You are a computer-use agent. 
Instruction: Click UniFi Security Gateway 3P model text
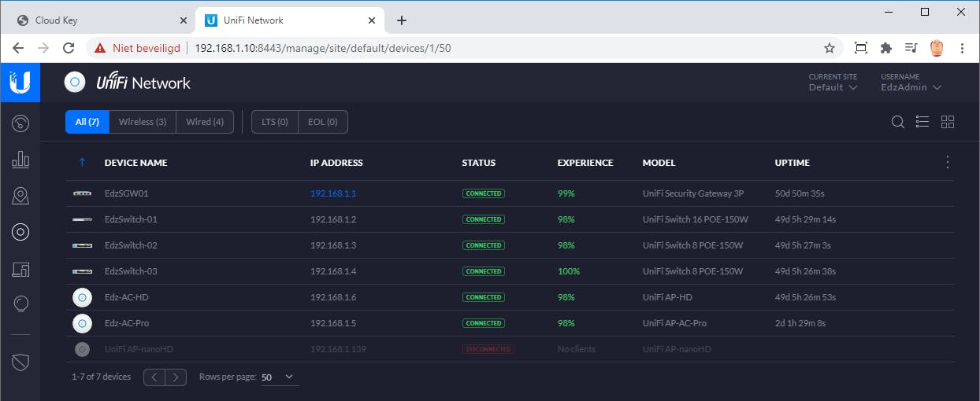(693, 193)
